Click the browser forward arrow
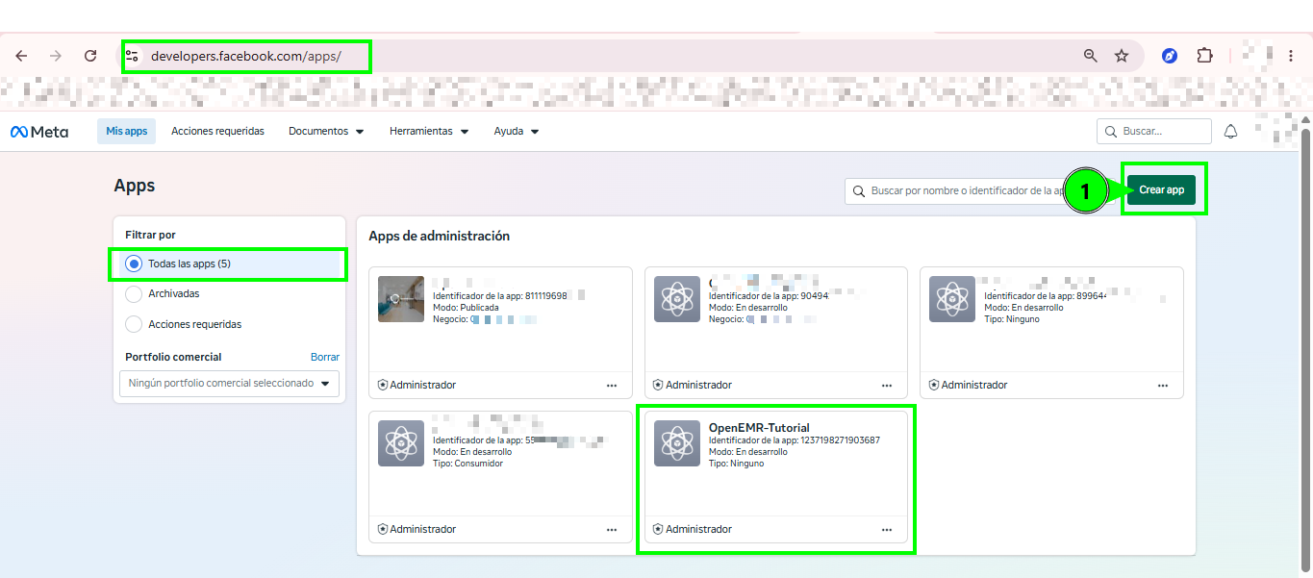 pyautogui.click(x=56, y=56)
